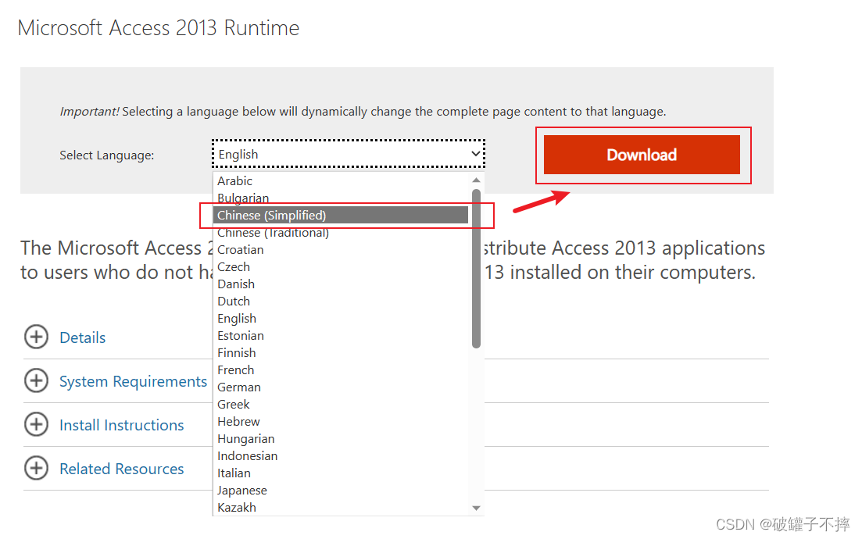Viewport: 862px width, 539px height.
Task: Select Dutch language option
Action: [341, 301]
